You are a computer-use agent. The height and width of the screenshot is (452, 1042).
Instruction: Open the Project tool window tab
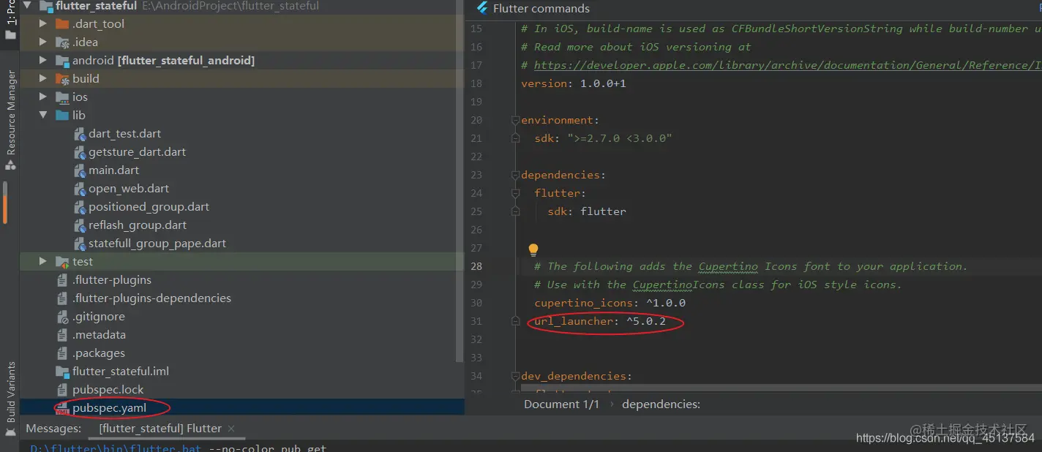tap(10, 20)
